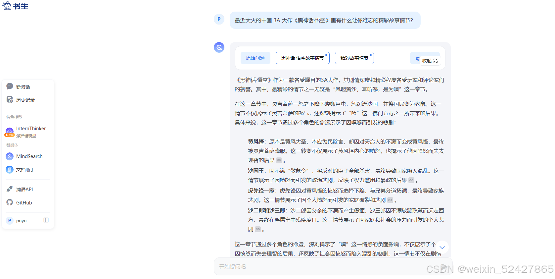Click user avatar P beside the question
This screenshot has width=555, height=279.
(x=219, y=19)
